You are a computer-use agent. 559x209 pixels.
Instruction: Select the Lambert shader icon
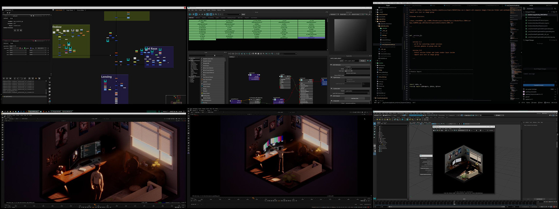202,82
